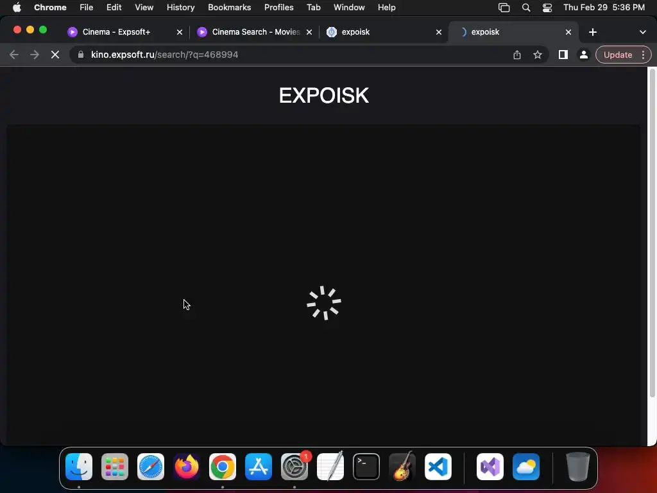The image size is (657, 493).
Task: Launch GarageBand from the Dock
Action: click(402, 467)
